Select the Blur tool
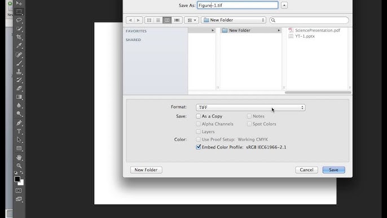 click(19, 105)
